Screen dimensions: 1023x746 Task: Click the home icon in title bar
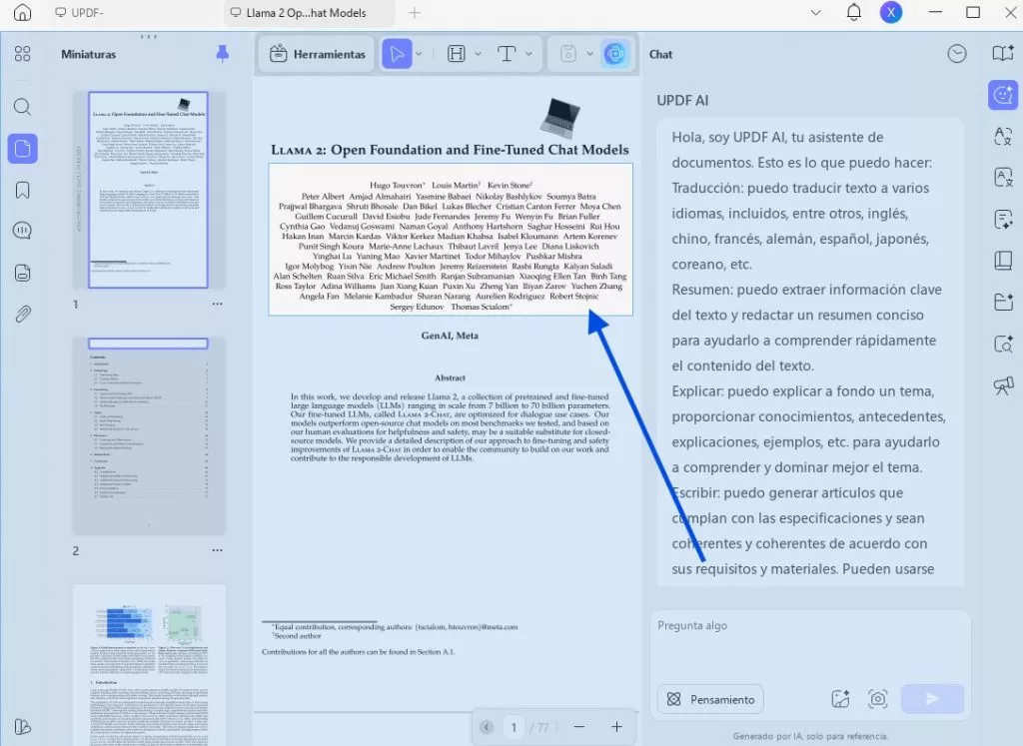(x=22, y=12)
